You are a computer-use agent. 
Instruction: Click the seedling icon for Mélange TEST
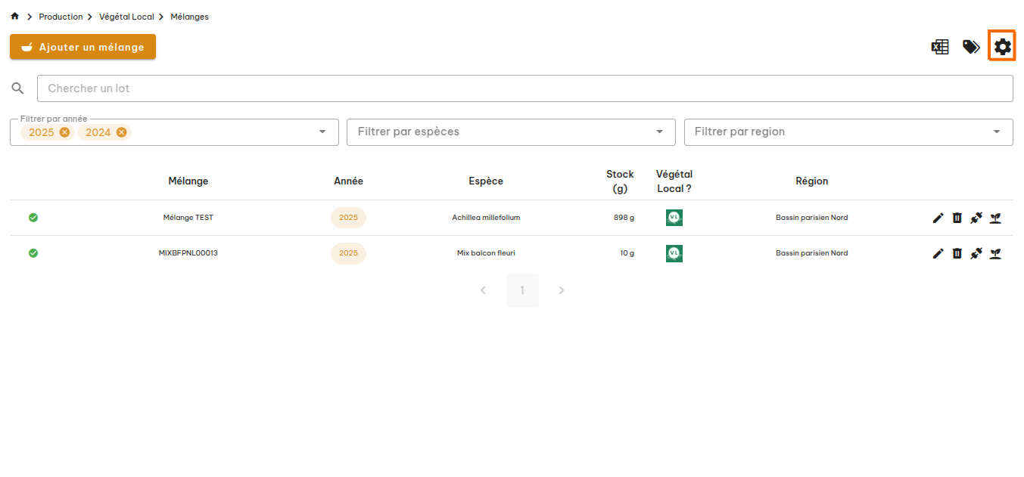pyautogui.click(x=996, y=218)
